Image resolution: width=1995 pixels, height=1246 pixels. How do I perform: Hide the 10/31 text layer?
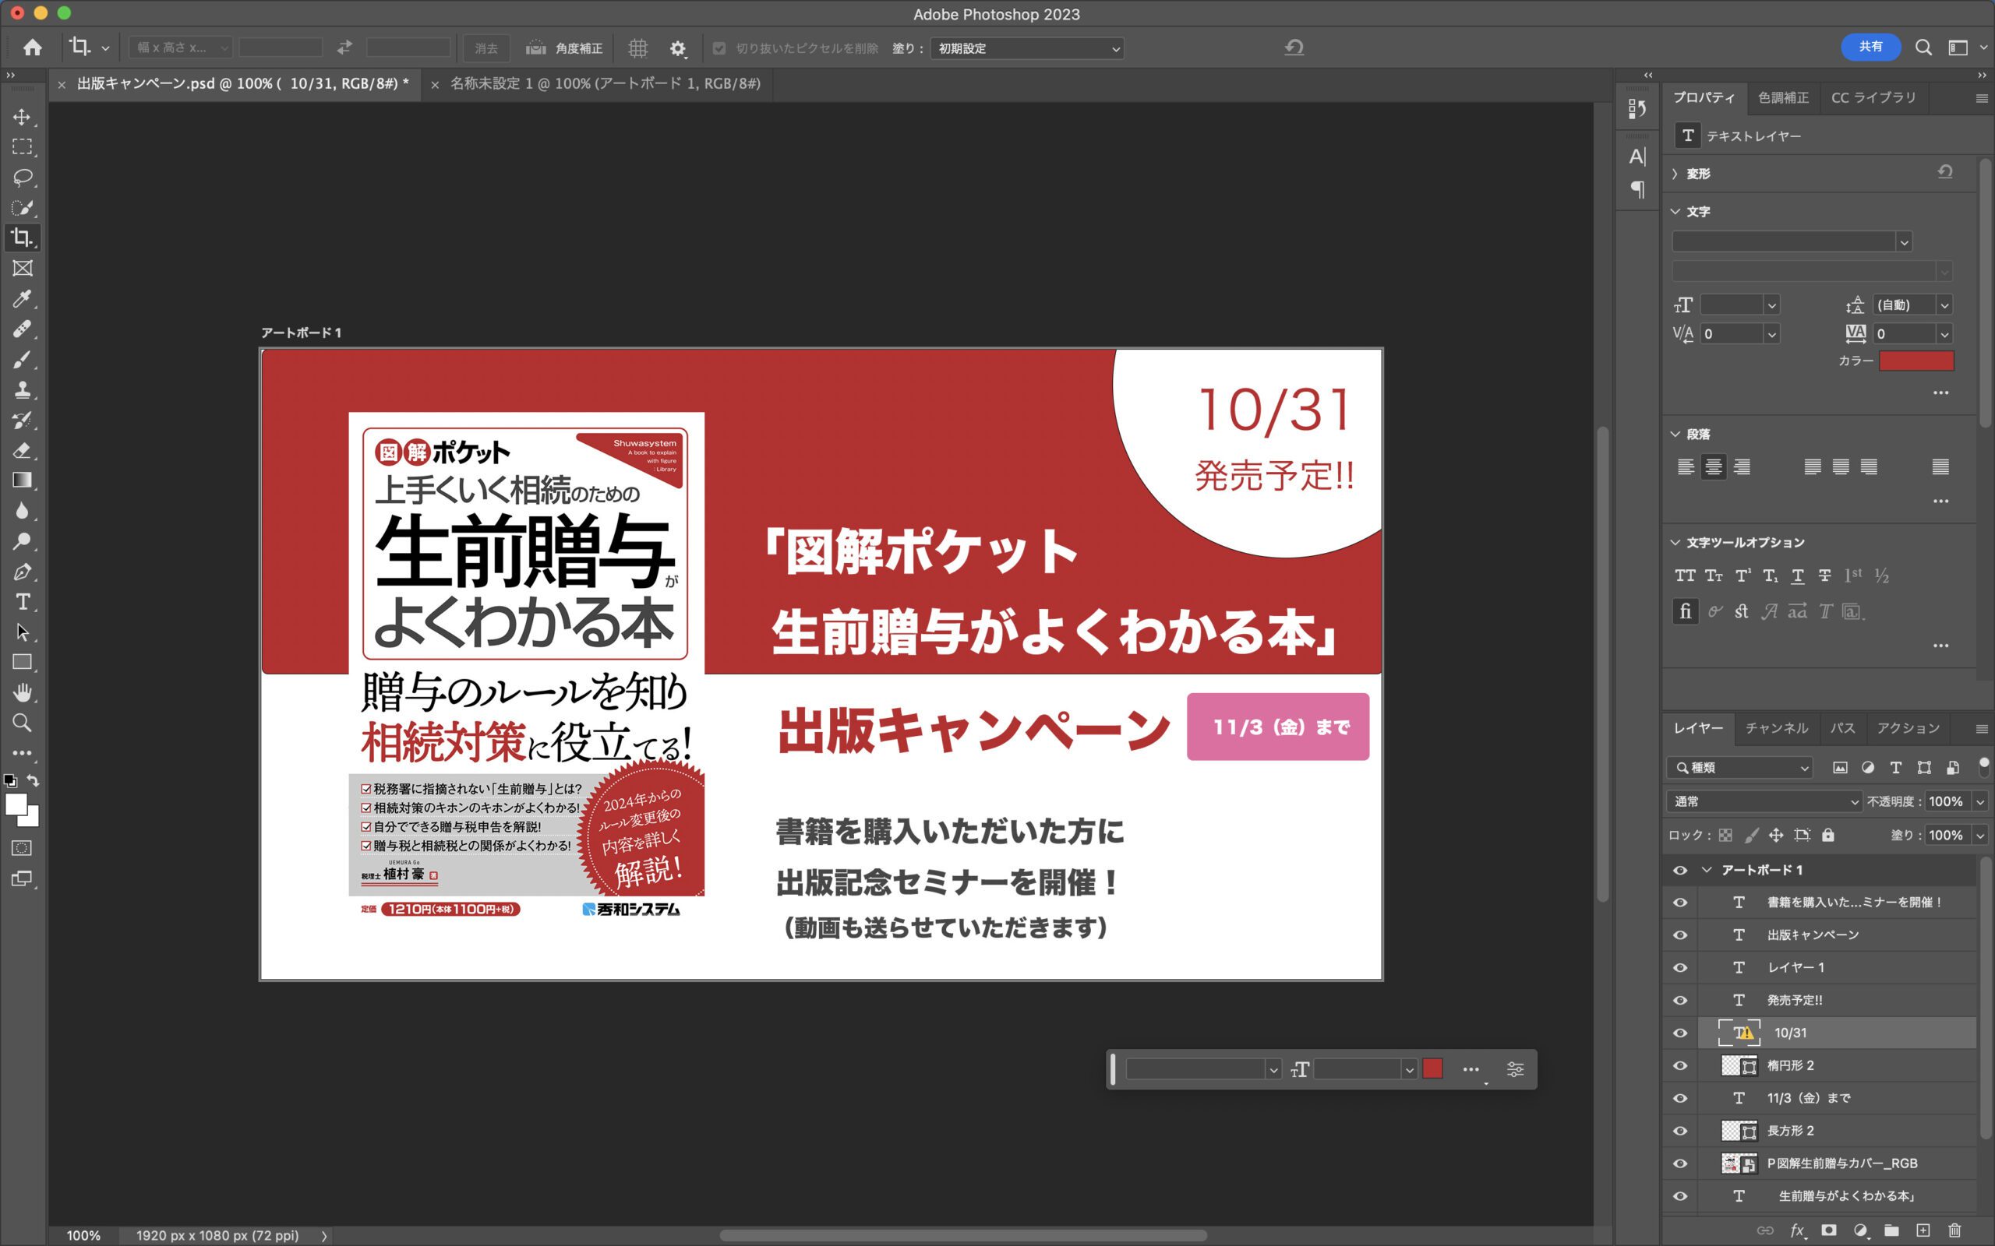point(1679,1033)
